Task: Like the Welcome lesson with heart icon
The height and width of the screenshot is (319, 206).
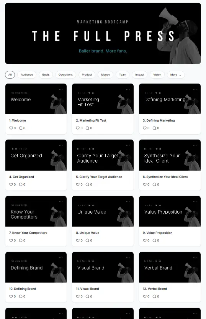Action: [x=11, y=128]
